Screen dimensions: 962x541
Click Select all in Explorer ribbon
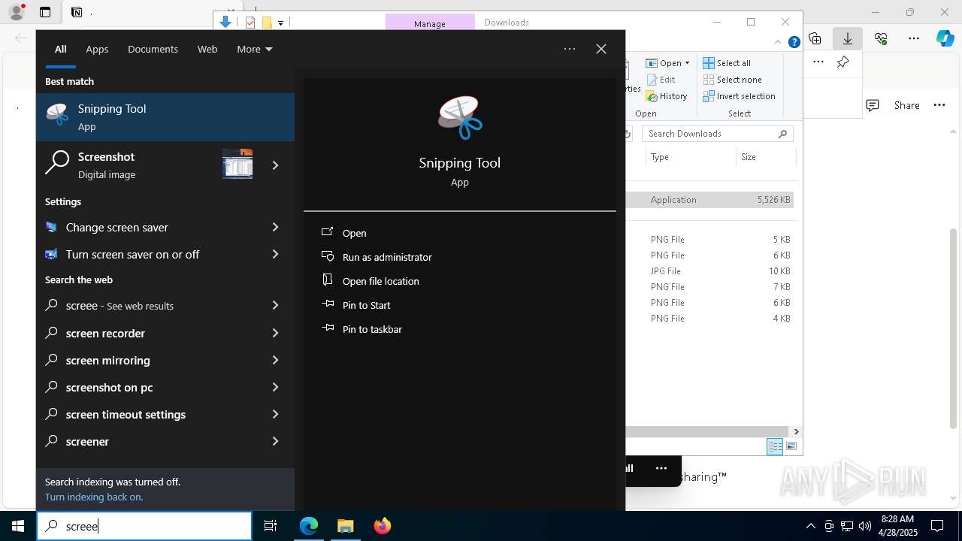click(727, 63)
